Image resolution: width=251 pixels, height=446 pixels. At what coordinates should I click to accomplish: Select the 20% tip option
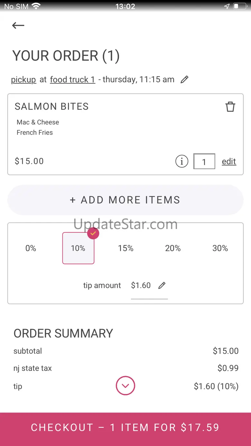173,248
